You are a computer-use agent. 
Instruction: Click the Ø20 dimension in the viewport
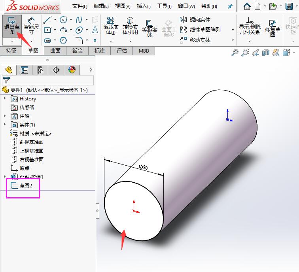point(143,167)
